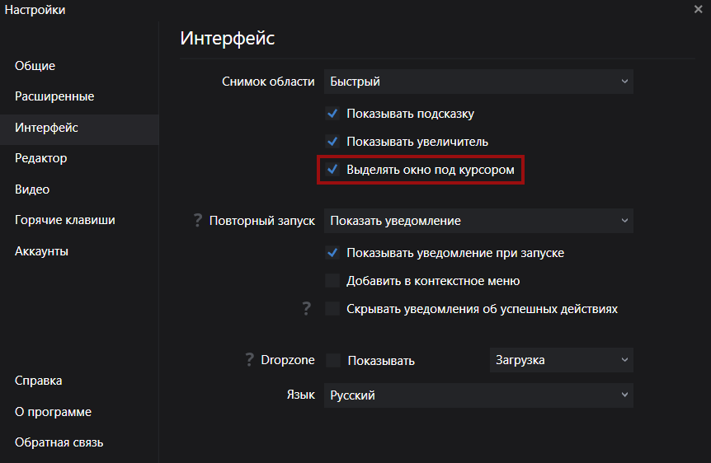The image size is (711, 463).
Task: Expand the Повторный запуск dropdown
Action: (x=478, y=221)
